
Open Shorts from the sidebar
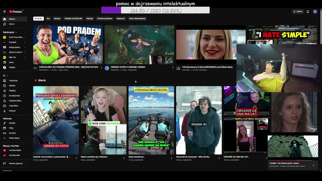tap(15, 24)
